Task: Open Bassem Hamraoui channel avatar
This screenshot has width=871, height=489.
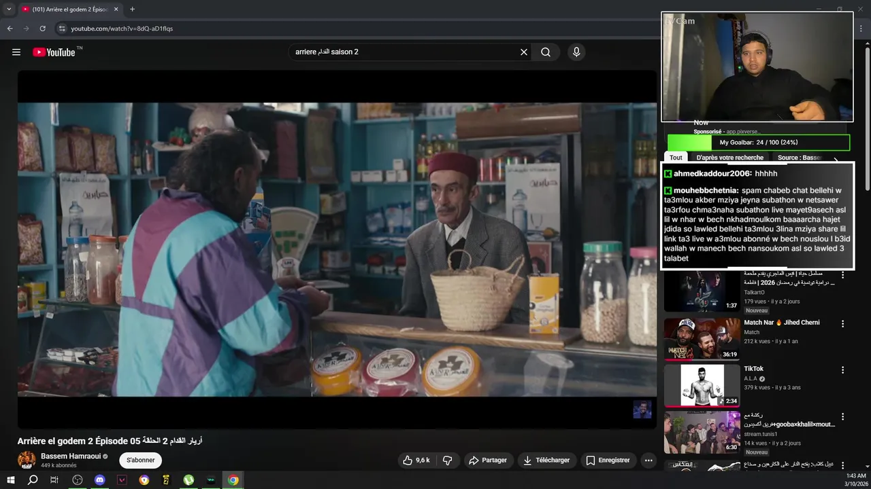Action: click(x=27, y=460)
